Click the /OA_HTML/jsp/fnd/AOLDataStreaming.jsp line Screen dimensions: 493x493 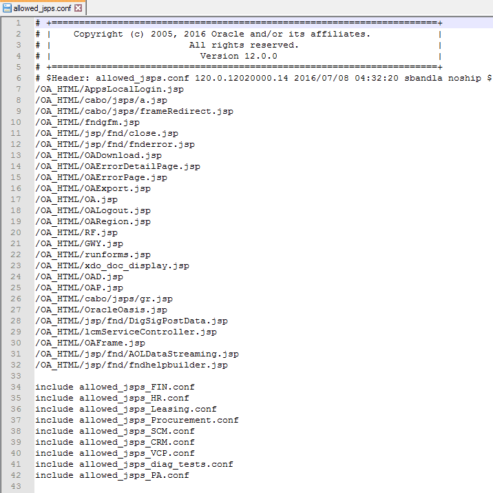(x=137, y=354)
